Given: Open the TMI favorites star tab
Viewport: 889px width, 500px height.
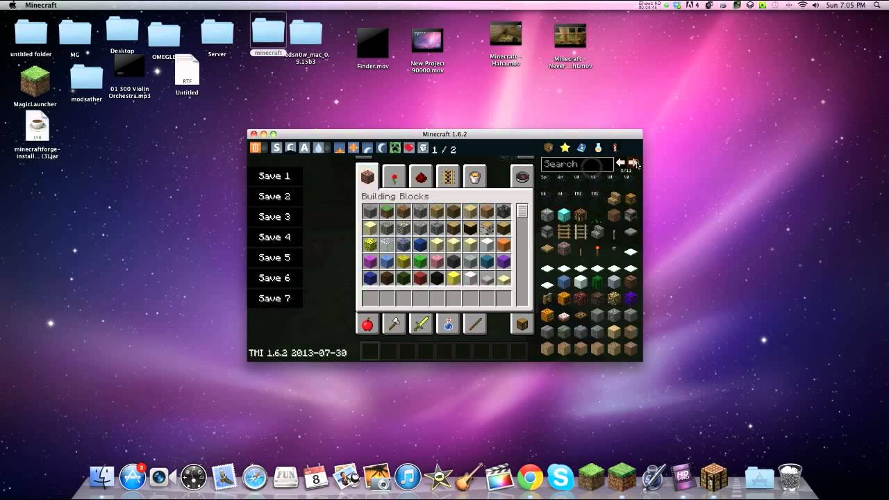Looking at the screenshot, I should 565,147.
